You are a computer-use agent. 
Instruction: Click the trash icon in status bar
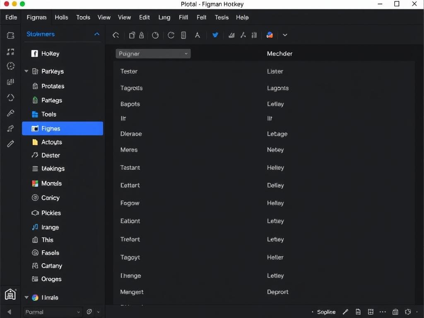pos(395,312)
